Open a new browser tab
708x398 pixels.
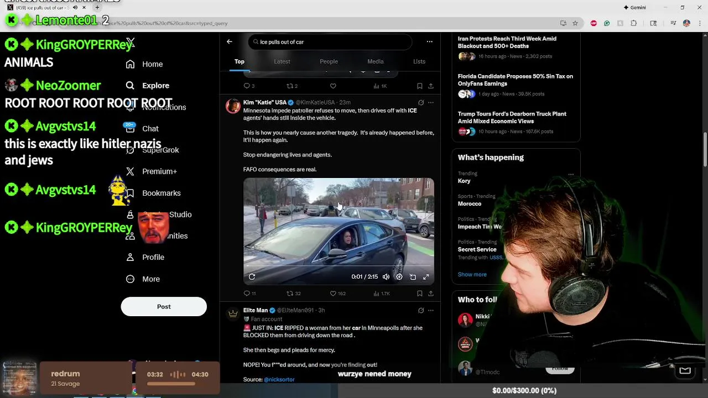97,8
